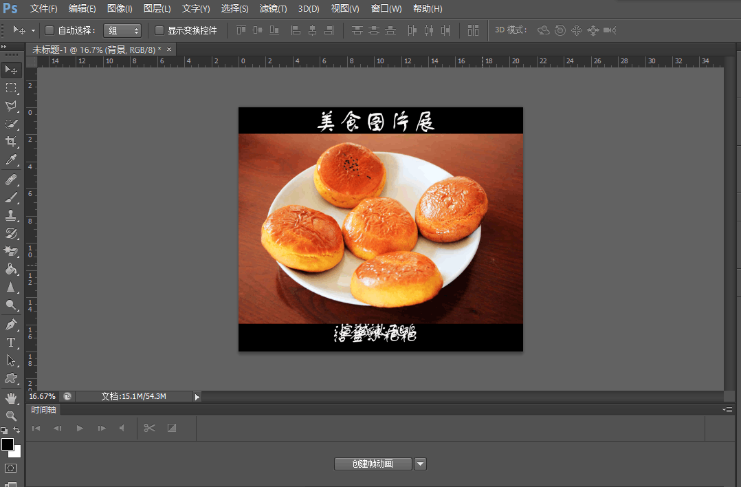
Task: Select the Horizontal Type tool
Action: pyautogui.click(x=11, y=343)
